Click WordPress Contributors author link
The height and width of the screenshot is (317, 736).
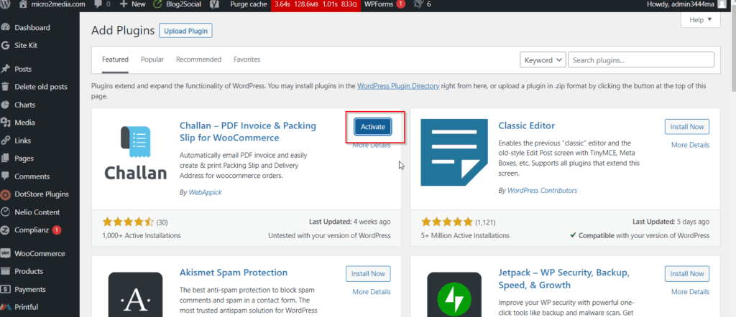click(542, 191)
